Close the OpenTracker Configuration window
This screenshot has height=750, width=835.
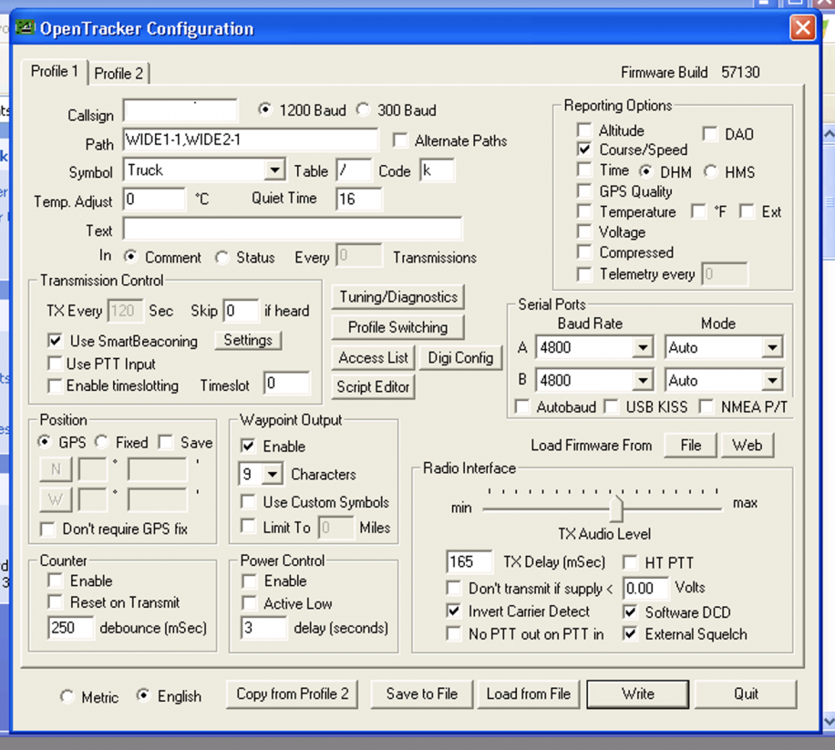802,27
